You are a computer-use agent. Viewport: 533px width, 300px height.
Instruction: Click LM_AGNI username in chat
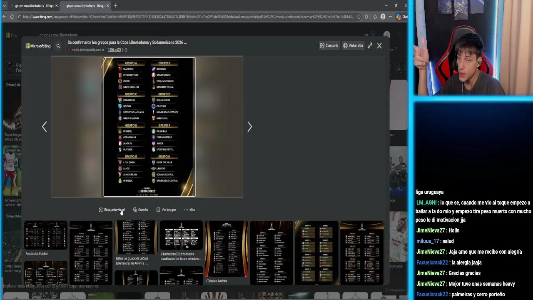pyautogui.click(x=426, y=202)
